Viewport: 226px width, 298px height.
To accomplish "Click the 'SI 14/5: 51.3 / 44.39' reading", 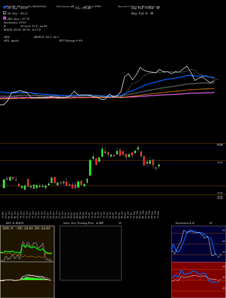I will point(34,26).
